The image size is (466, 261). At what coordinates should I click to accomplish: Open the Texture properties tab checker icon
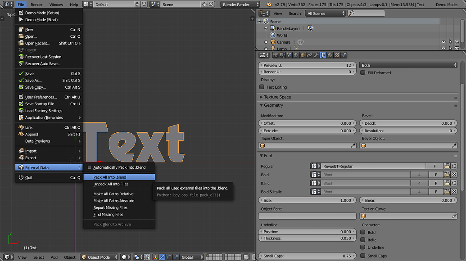click(x=337, y=55)
